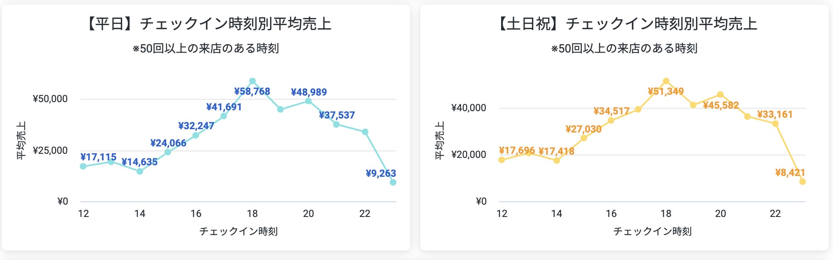Select the weekend peak point labeled ¥51,349

point(666,81)
